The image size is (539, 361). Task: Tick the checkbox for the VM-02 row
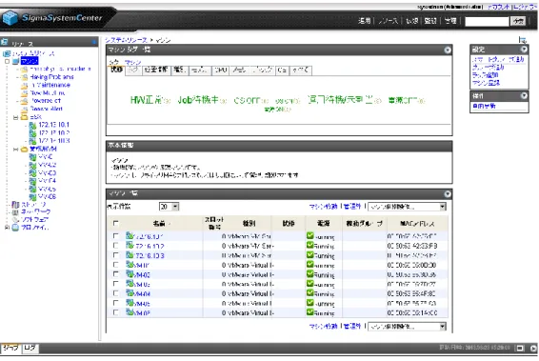pos(116,274)
